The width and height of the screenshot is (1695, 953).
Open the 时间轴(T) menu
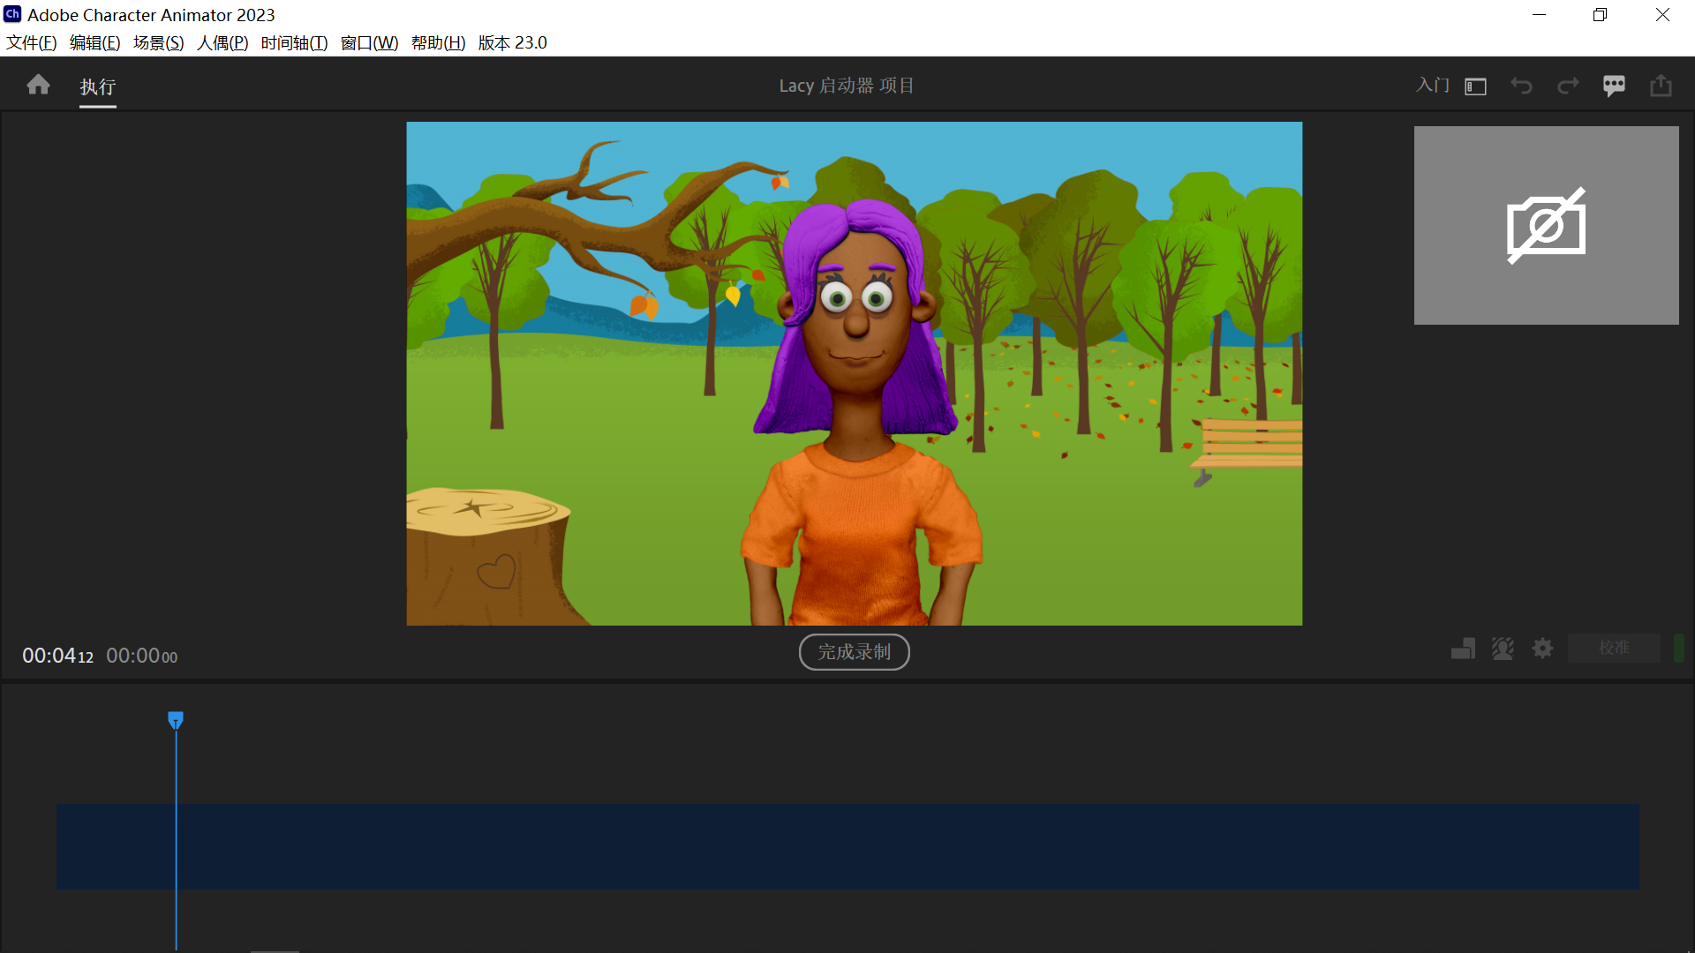point(294,42)
